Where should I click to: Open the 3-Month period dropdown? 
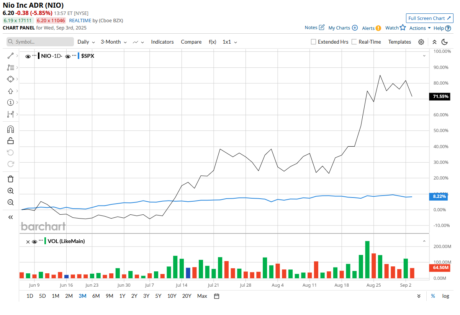(113, 42)
